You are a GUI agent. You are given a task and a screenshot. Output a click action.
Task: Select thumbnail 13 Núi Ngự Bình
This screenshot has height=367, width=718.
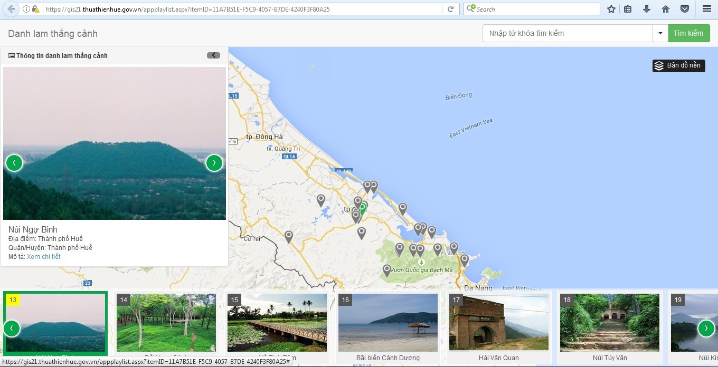click(x=55, y=323)
